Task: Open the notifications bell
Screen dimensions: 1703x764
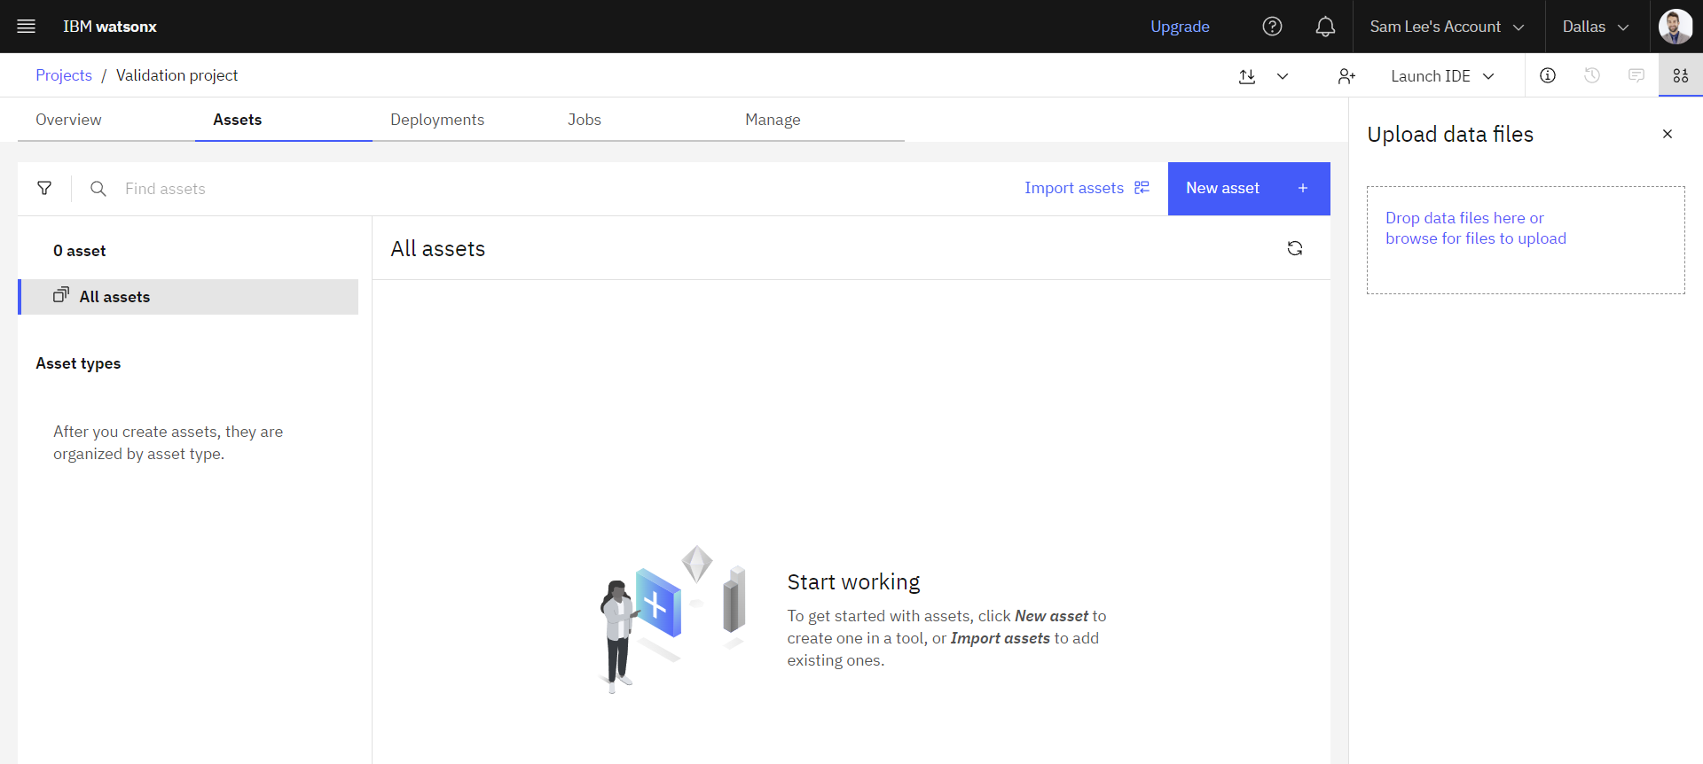Action: (1325, 27)
